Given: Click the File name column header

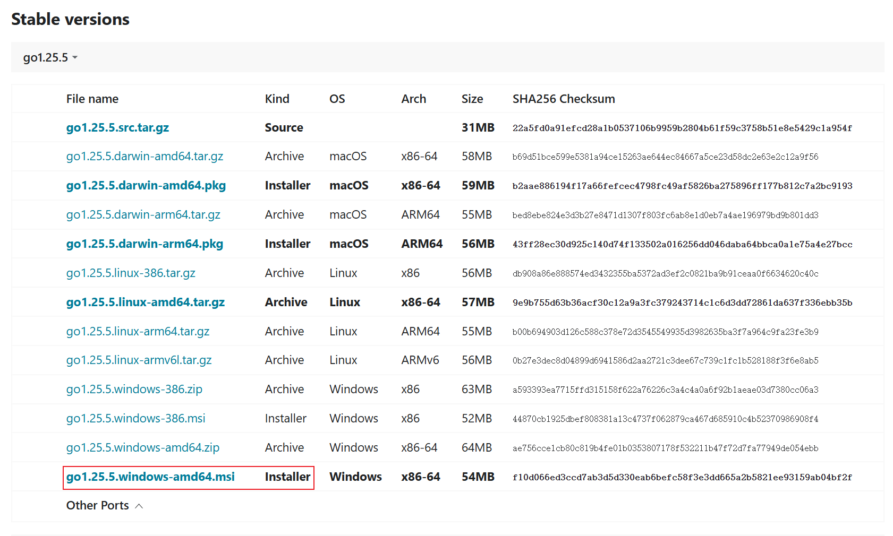Looking at the screenshot, I should (92, 99).
